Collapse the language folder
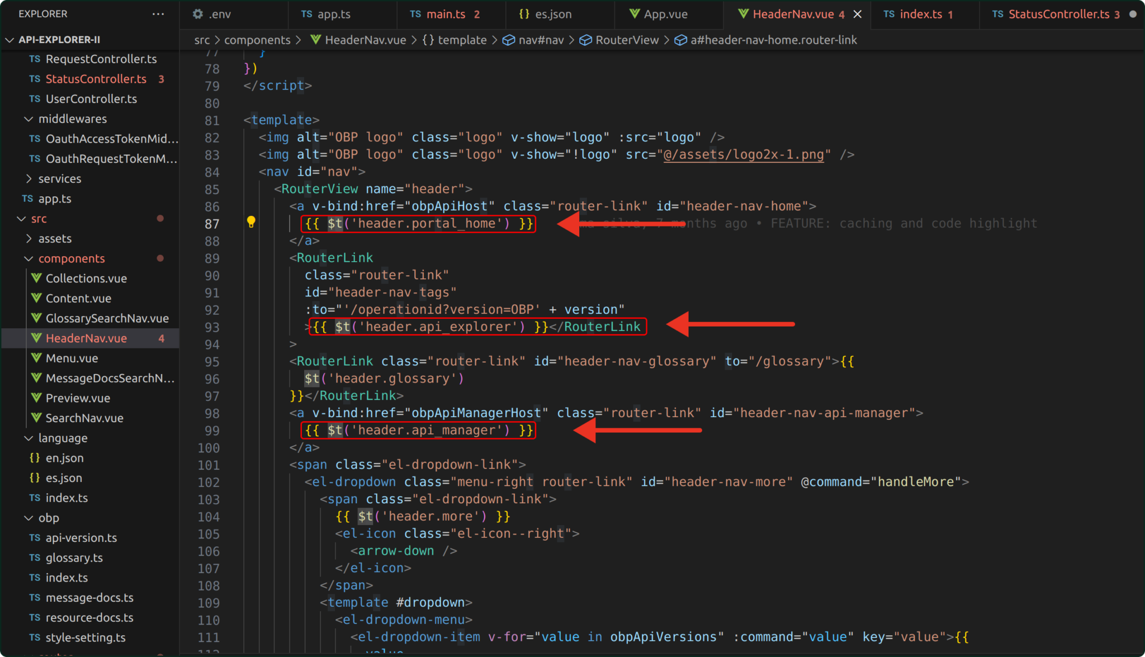This screenshot has width=1145, height=657. point(29,438)
